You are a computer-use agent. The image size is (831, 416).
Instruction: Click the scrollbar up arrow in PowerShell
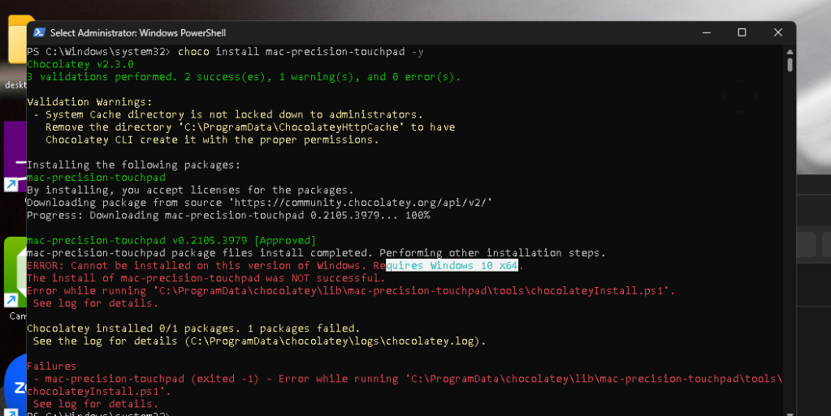(790, 52)
